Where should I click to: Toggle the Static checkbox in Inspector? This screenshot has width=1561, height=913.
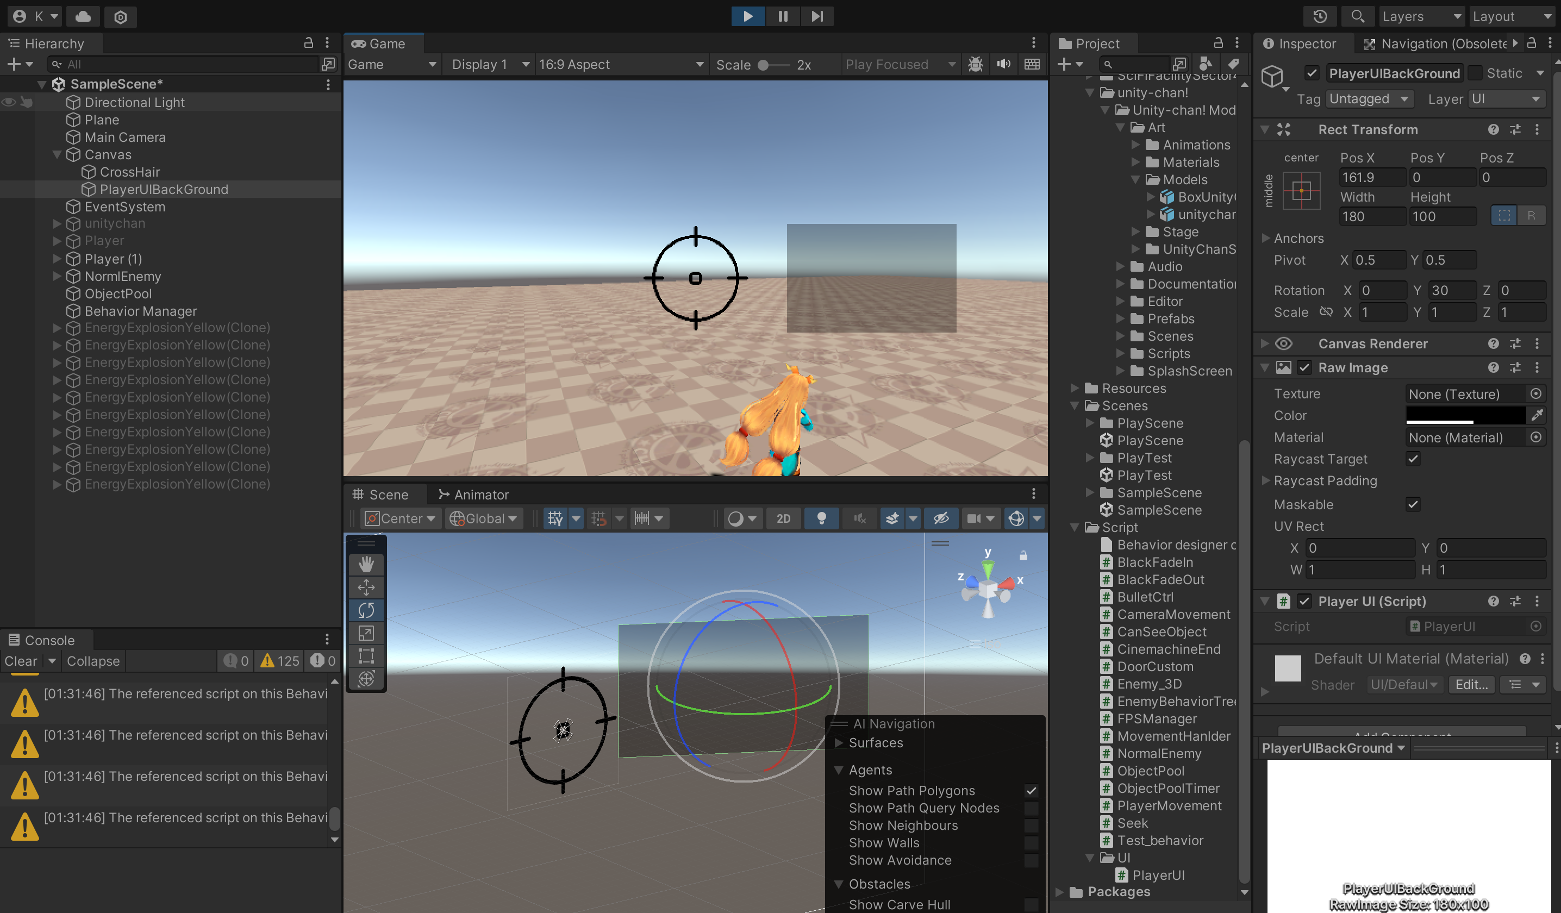pyautogui.click(x=1476, y=73)
